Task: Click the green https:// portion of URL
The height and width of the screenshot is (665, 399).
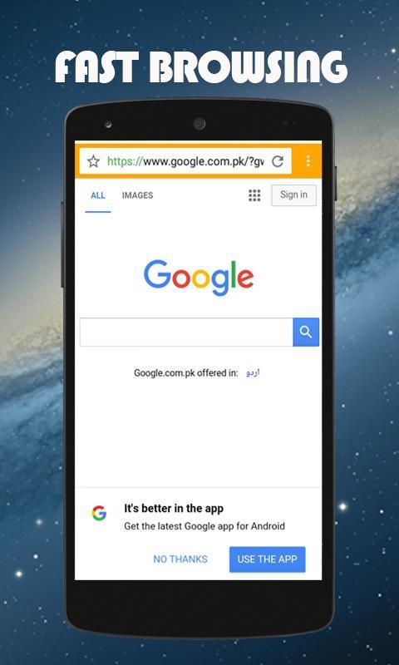Action: 125,161
